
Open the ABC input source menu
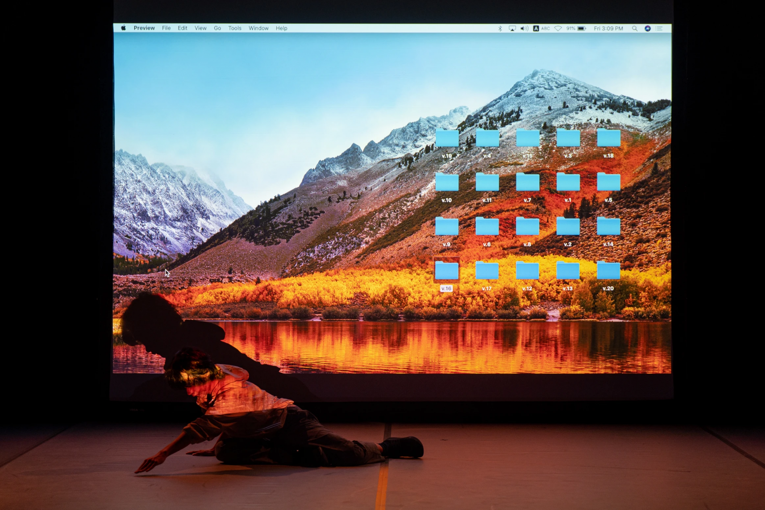coord(541,28)
